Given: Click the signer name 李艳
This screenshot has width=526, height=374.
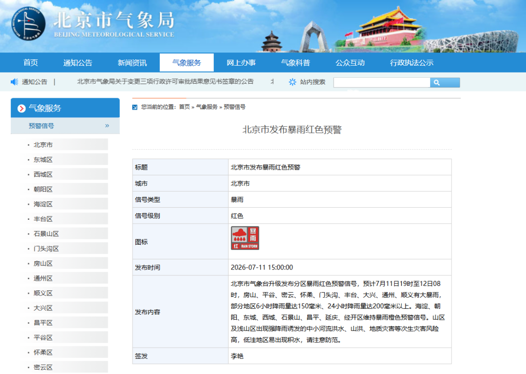Looking at the screenshot, I should click(237, 356).
